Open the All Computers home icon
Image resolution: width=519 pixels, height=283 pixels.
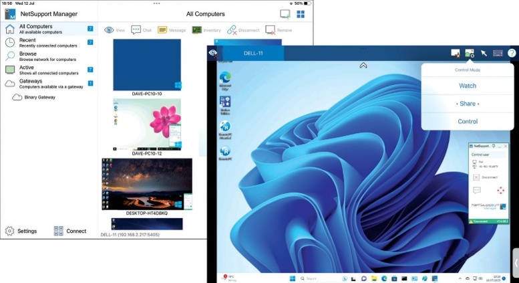coord(10,29)
